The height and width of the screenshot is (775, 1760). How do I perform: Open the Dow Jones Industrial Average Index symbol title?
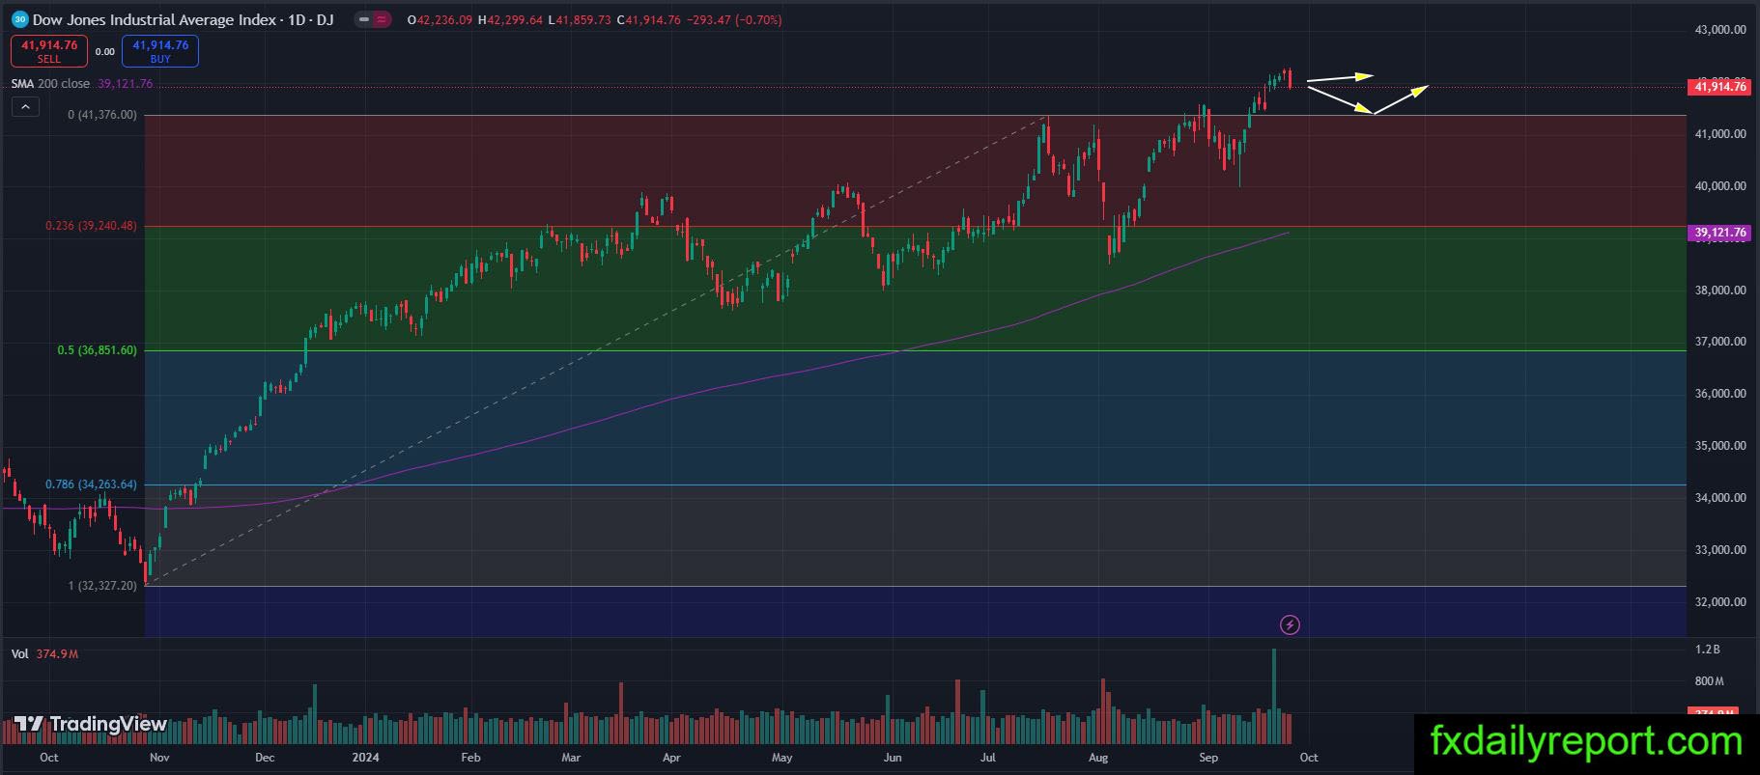[x=184, y=19]
